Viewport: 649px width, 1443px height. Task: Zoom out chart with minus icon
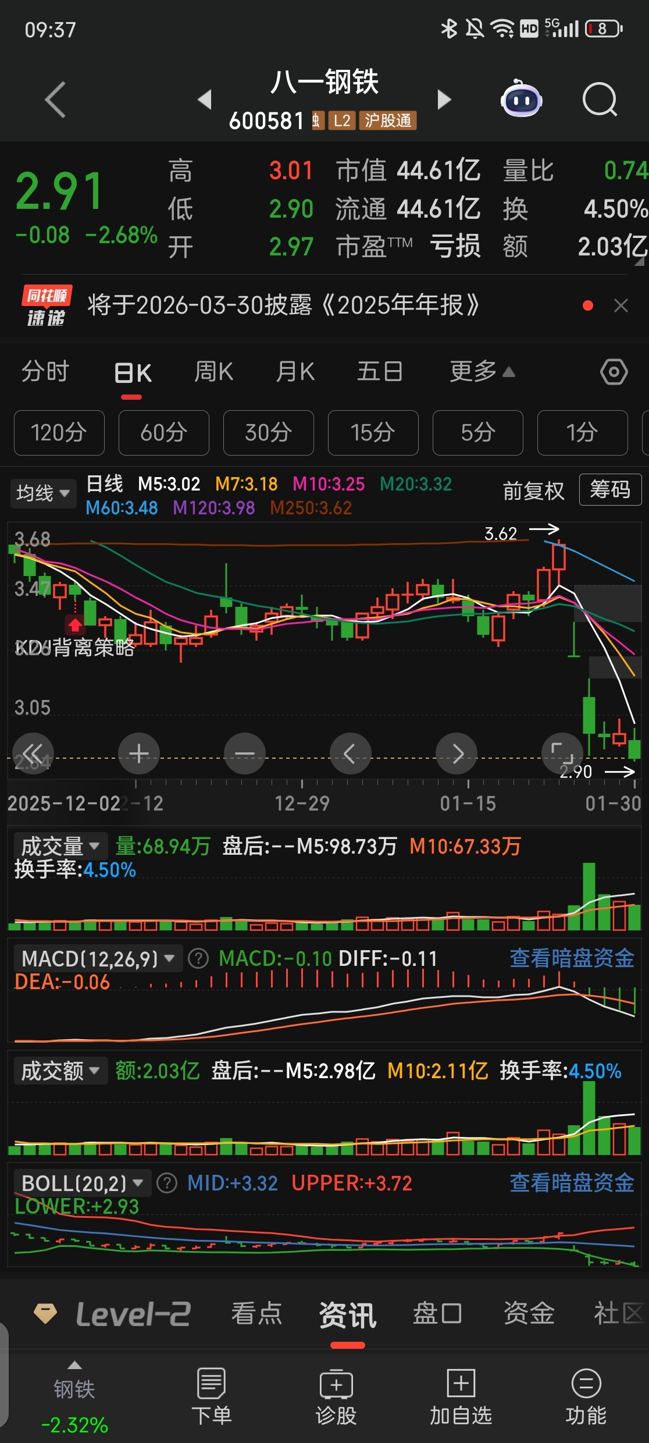(x=244, y=754)
